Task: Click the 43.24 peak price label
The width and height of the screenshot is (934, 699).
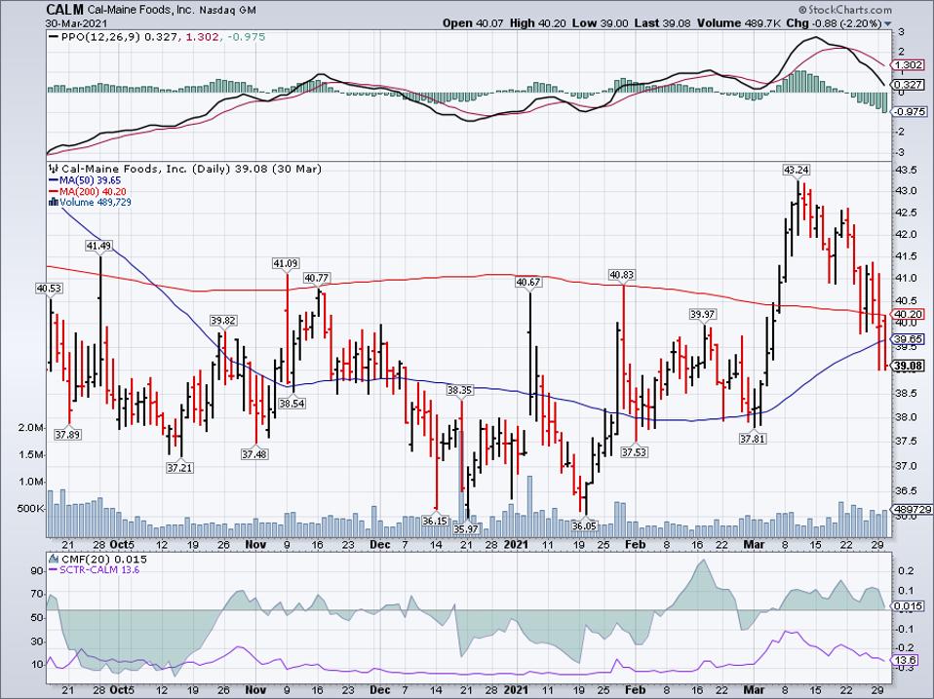Action: [x=797, y=171]
